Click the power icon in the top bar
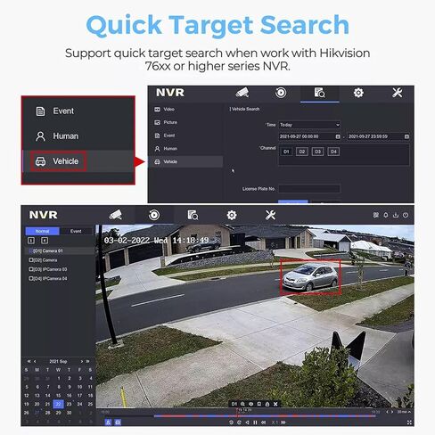Screen dimensions: 435x435 (x=406, y=215)
